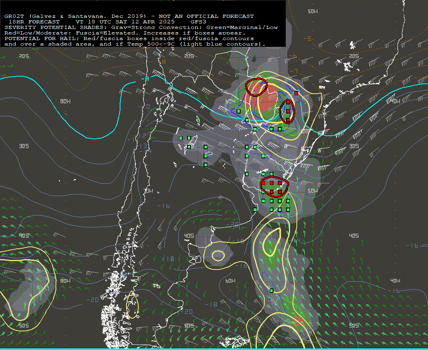Viewport: 428px width, 350px height.
Task: Click the "and over a shaded area" line
Action: (x=135, y=44)
